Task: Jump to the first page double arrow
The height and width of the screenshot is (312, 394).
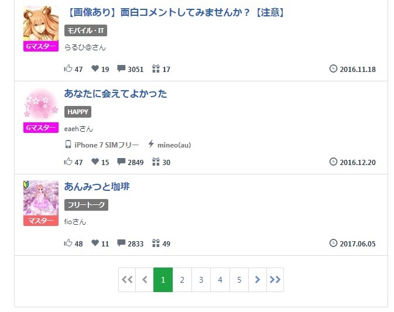Action: tap(127, 280)
